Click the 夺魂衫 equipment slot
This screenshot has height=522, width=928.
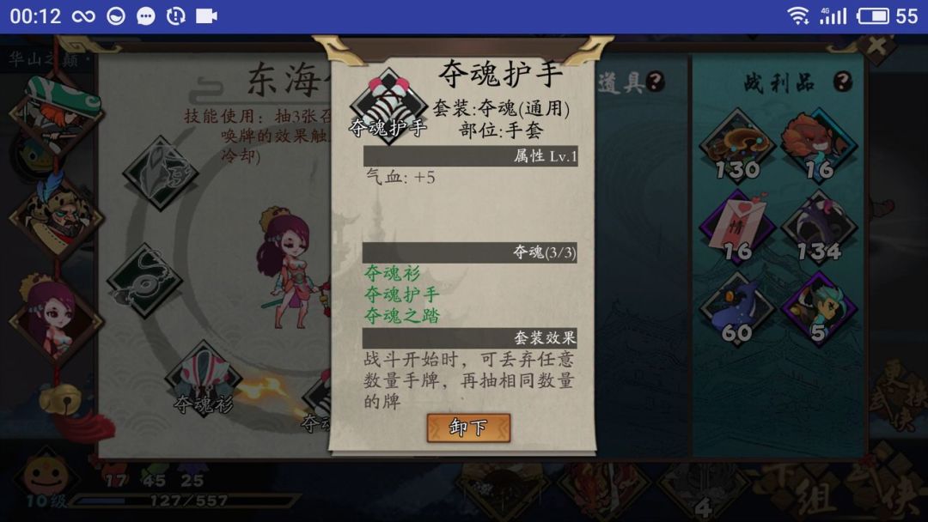pos(204,379)
